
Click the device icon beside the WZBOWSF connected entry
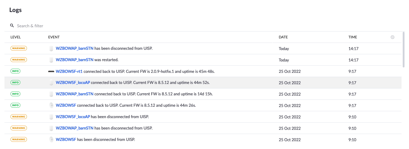51,106
